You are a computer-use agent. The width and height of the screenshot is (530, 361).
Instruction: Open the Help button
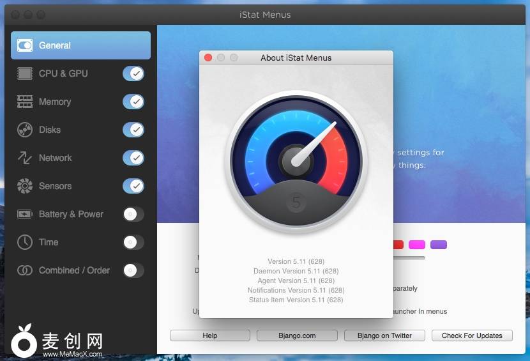(x=209, y=335)
